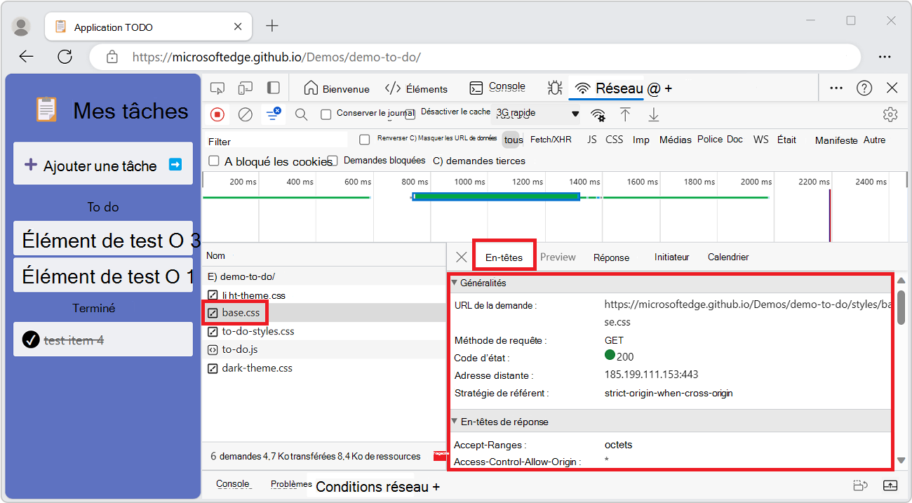This screenshot has width=912, height=503.
Task: Clear the network log
Action: pos(245,114)
